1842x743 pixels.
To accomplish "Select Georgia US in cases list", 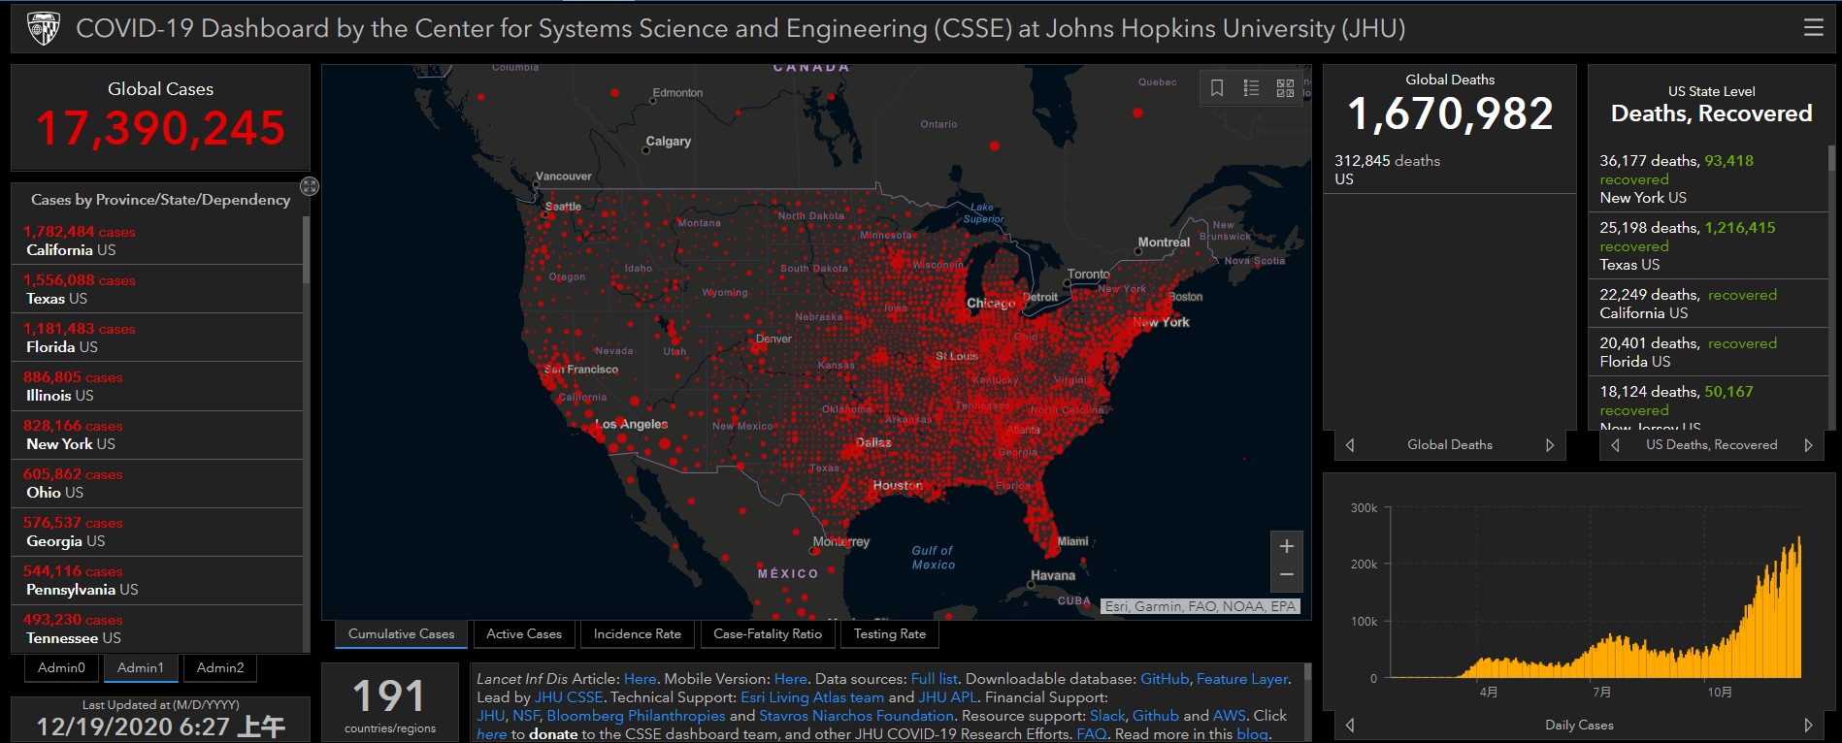I will [157, 532].
